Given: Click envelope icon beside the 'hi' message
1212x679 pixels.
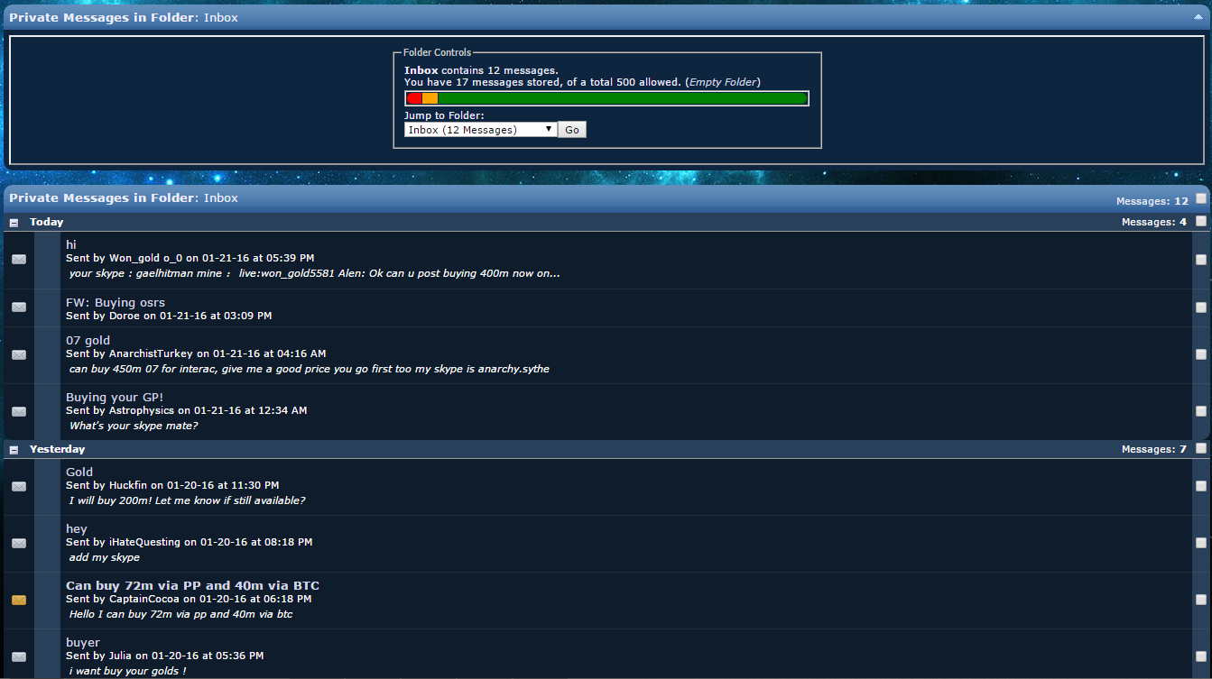Looking at the screenshot, I should tap(19, 260).
